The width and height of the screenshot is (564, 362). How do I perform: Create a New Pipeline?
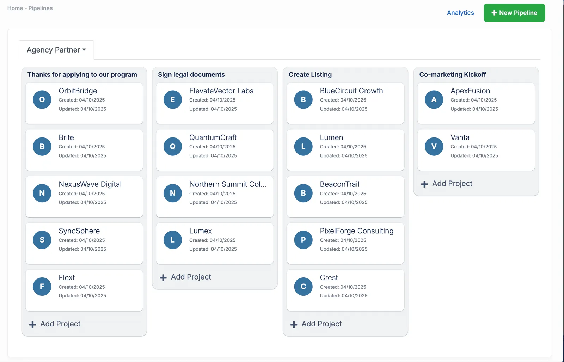point(514,13)
